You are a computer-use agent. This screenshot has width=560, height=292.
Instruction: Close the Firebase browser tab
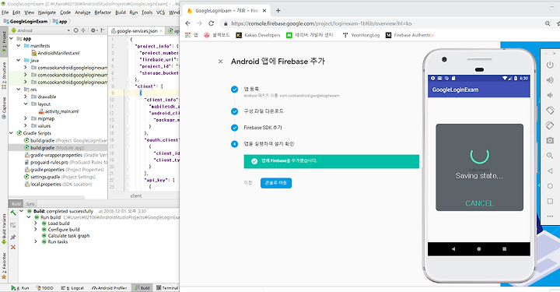click(264, 11)
